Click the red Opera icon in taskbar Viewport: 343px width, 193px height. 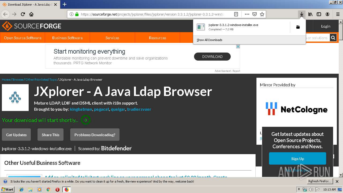click(x=57, y=190)
